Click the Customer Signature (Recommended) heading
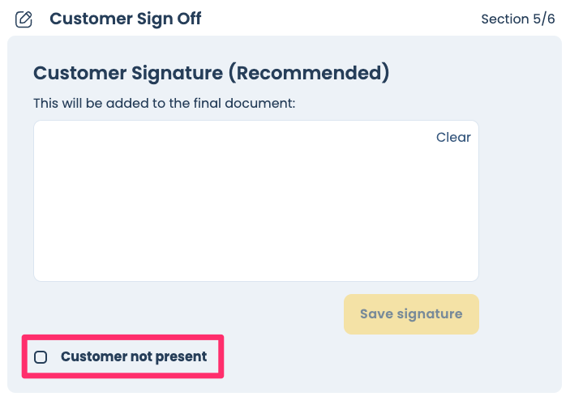The width and height of the screenshot is (570, 405). (x=211, y=73)
